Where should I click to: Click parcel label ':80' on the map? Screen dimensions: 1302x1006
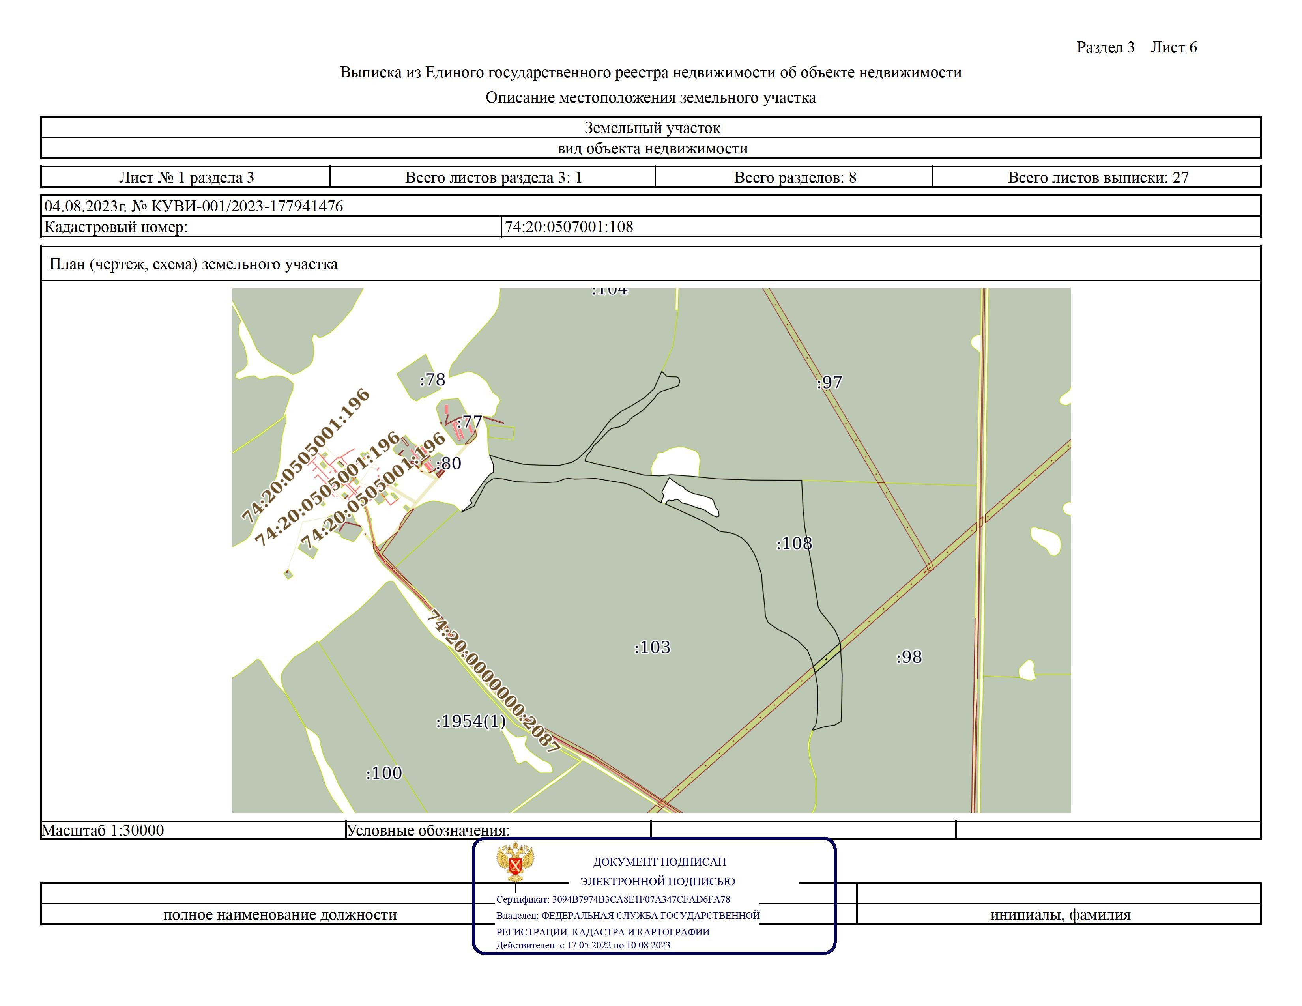(x=448, y=463)
